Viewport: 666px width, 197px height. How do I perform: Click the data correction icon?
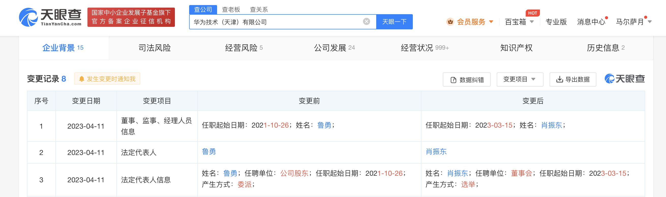tap(453, 80)
